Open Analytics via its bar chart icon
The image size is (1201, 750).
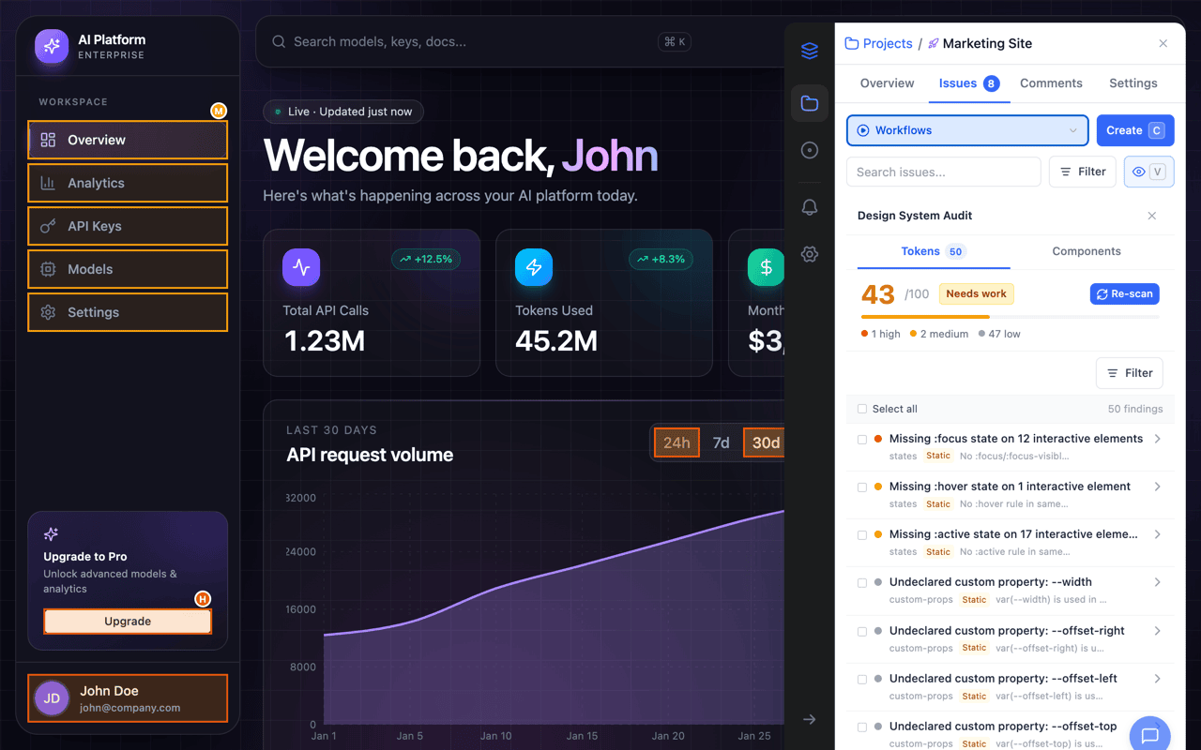(48, 183)
